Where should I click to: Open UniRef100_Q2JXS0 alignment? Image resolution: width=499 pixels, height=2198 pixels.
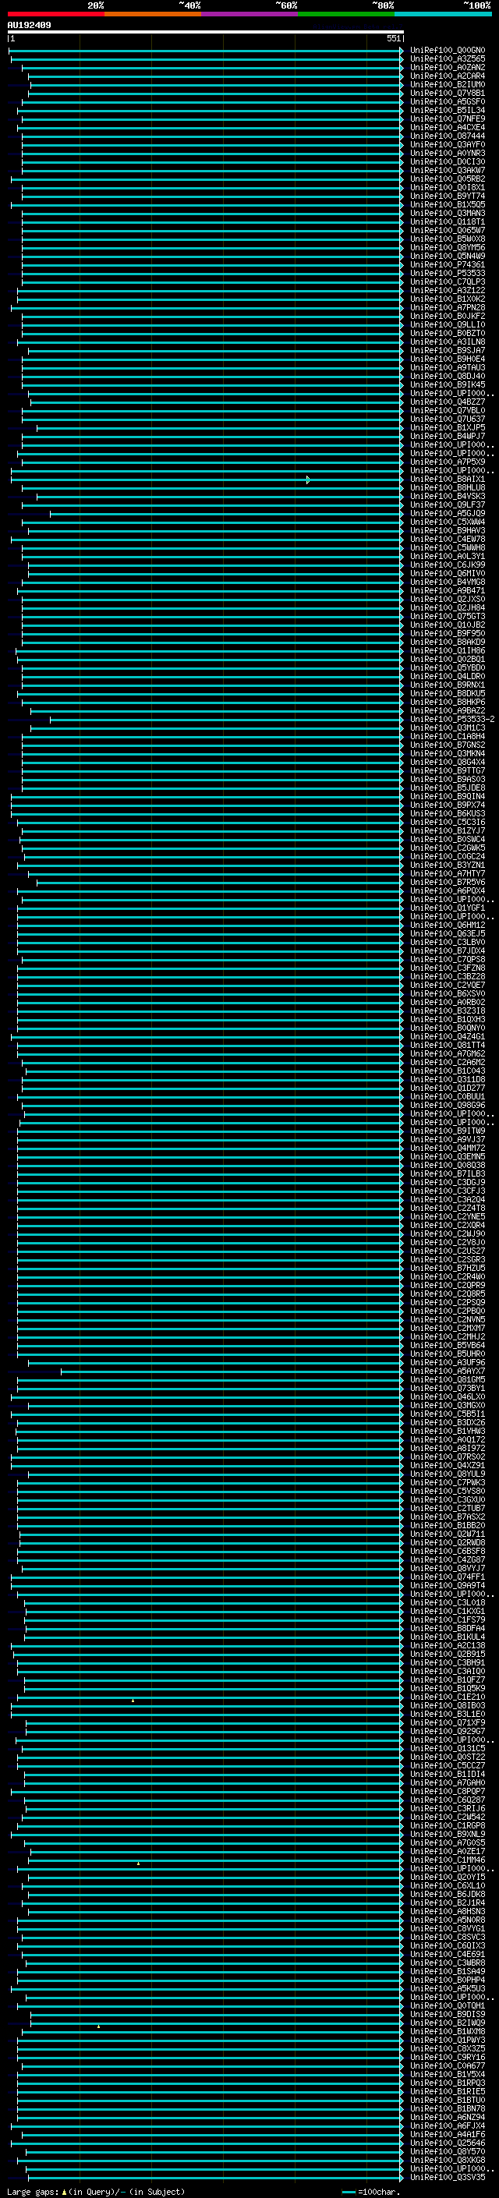(x=448, y=599)
